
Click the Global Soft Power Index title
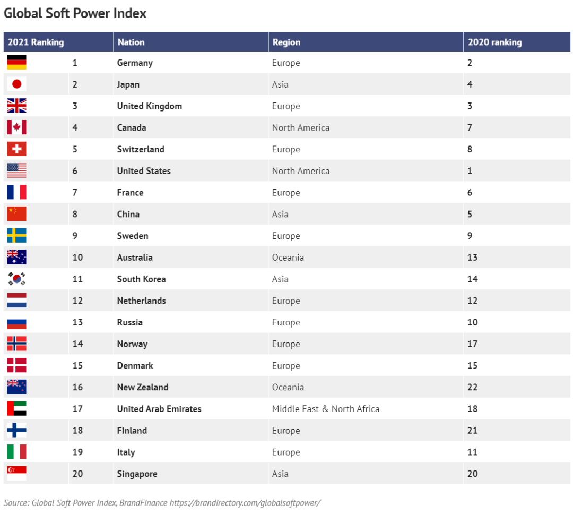(75, 13)
